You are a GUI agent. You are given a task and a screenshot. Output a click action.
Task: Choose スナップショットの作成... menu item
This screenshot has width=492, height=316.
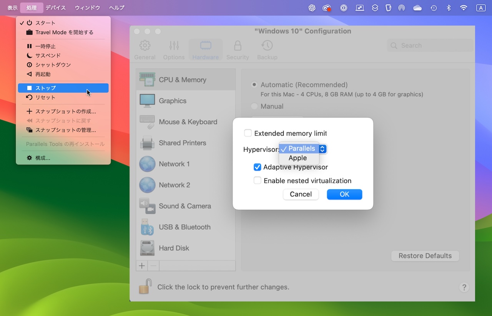point(63,111)
